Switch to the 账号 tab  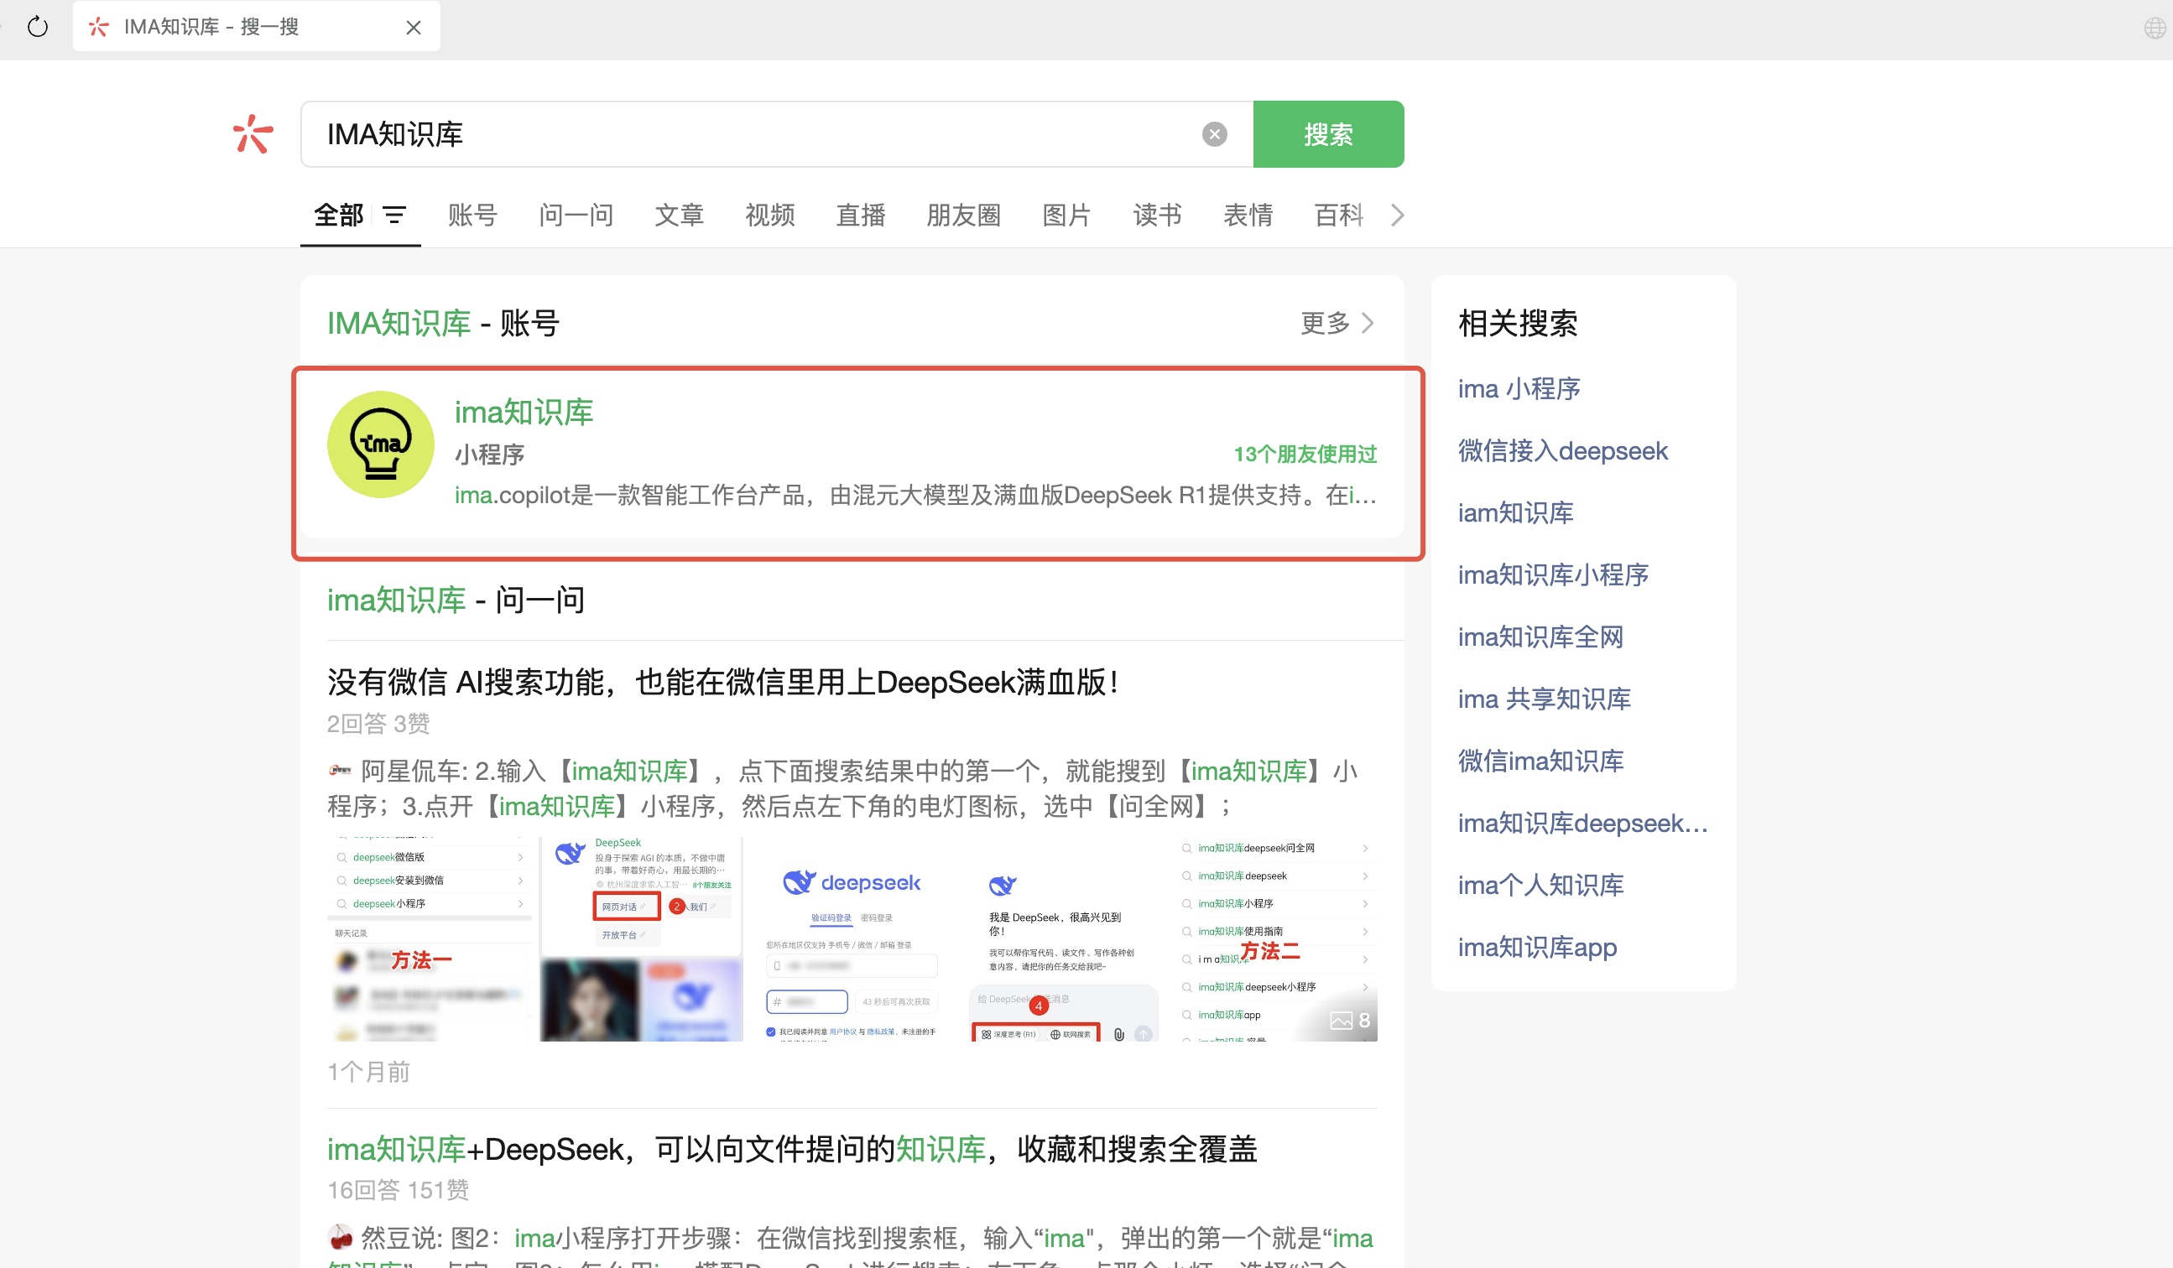472,215
